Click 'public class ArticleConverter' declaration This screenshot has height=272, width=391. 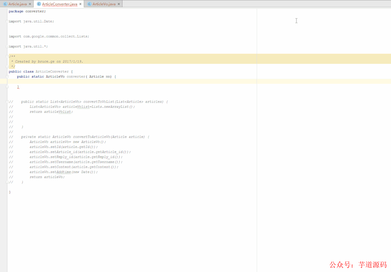(41, 71)
